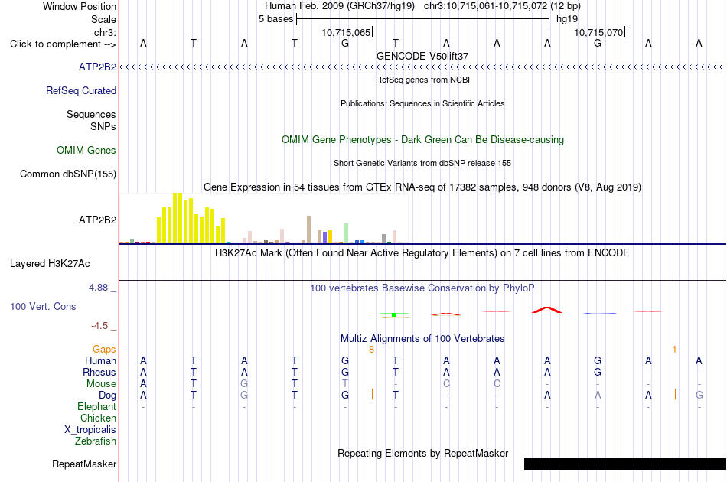Click the ATP2B2 gene arrow line
727x482 pixels.
(422, 67)
